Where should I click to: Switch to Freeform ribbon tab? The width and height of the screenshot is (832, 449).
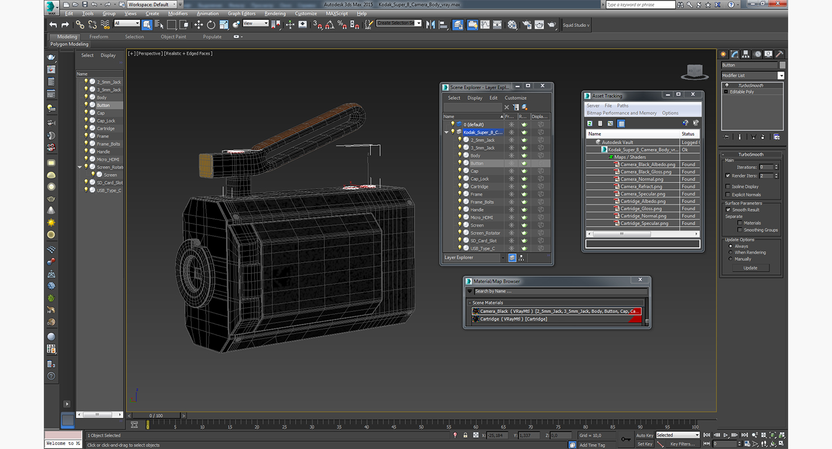click(99, 36)
